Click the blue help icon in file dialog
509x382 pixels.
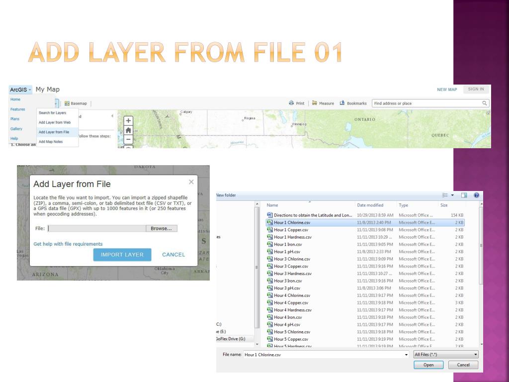coord(476,195)
